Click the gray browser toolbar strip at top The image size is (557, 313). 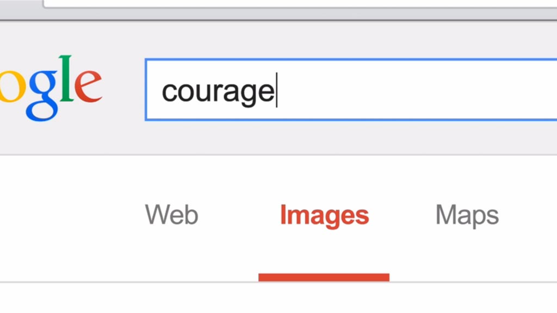278,14
